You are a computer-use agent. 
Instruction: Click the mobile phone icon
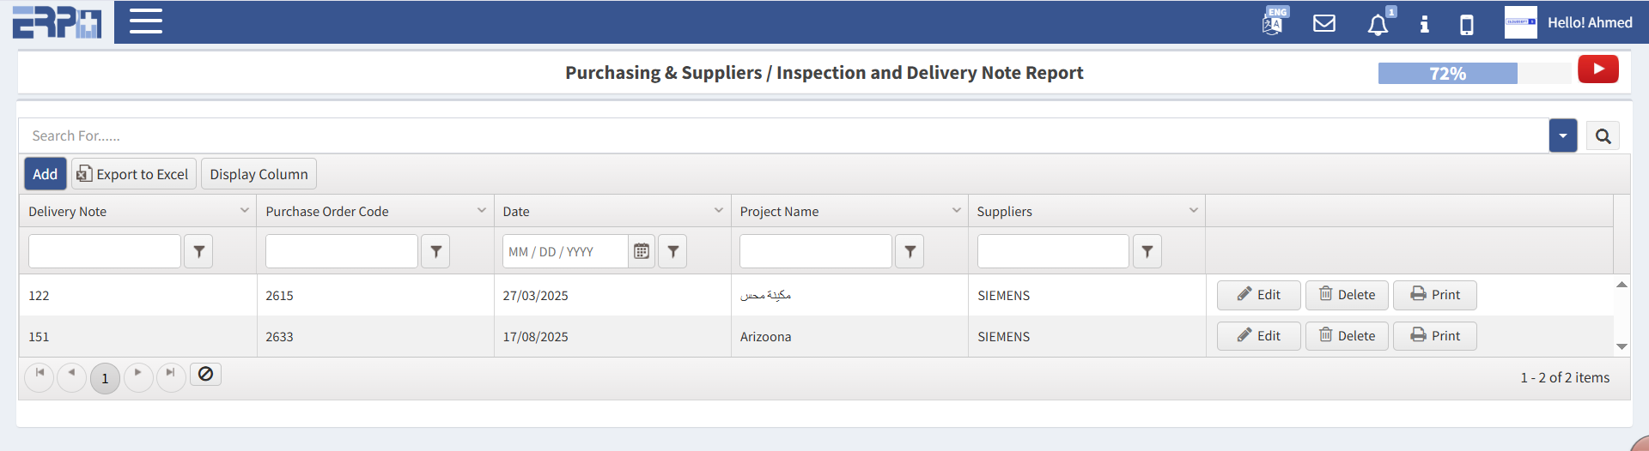coord(1467,25)
